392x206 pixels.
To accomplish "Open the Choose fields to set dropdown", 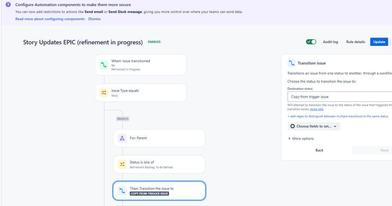I will click(314, 126).
